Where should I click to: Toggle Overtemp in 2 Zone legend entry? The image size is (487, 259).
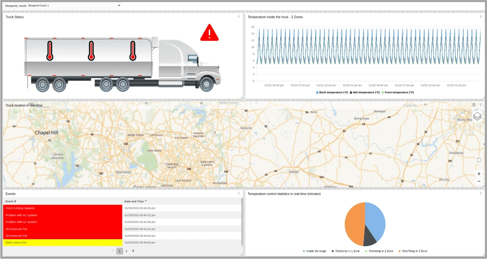click(x=379, y=251)
